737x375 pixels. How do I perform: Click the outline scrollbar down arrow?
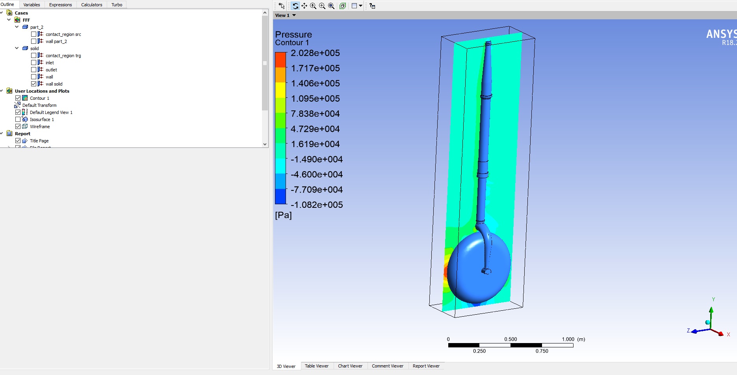(x=265, y=144)
